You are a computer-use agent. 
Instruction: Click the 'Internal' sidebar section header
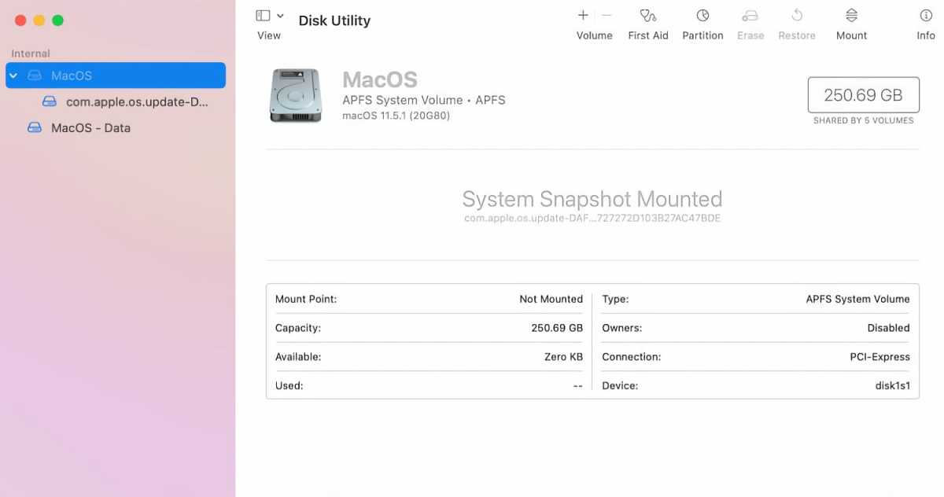31,53
